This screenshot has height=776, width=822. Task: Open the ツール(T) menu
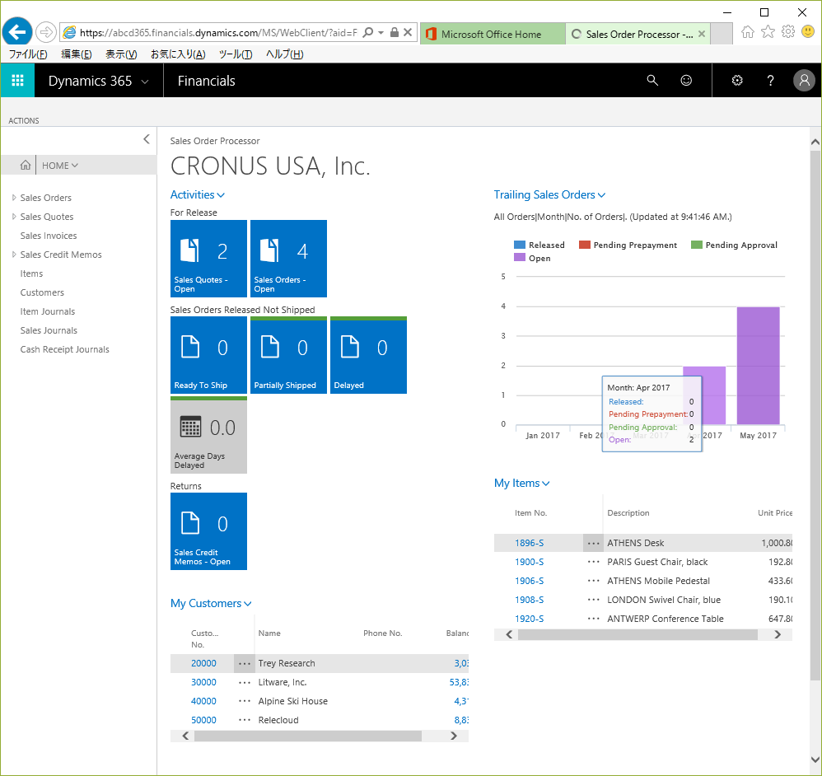click(236, 54)
